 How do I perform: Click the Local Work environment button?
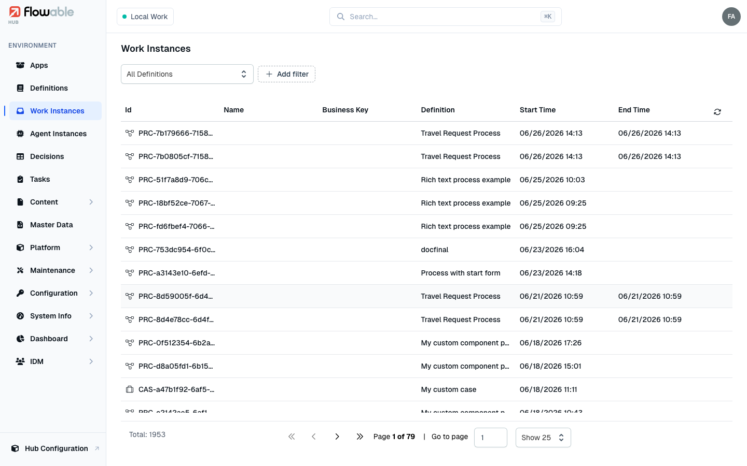coord(145,17)
